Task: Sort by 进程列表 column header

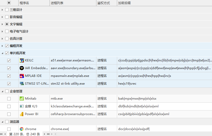Action: [73, 3]
